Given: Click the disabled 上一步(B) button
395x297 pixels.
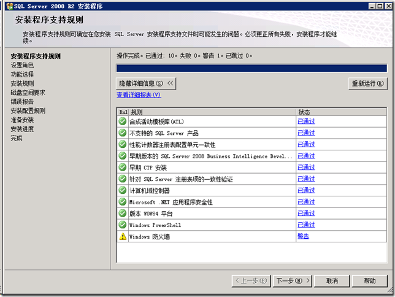Looking at the screenshot, I should [x=251, y=281].
